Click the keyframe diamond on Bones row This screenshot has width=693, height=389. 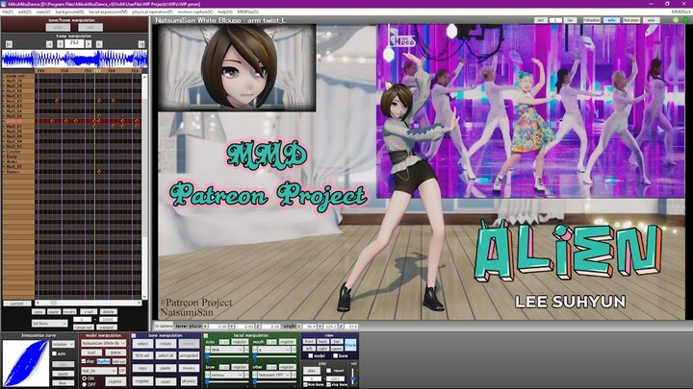tap(99, 172)
